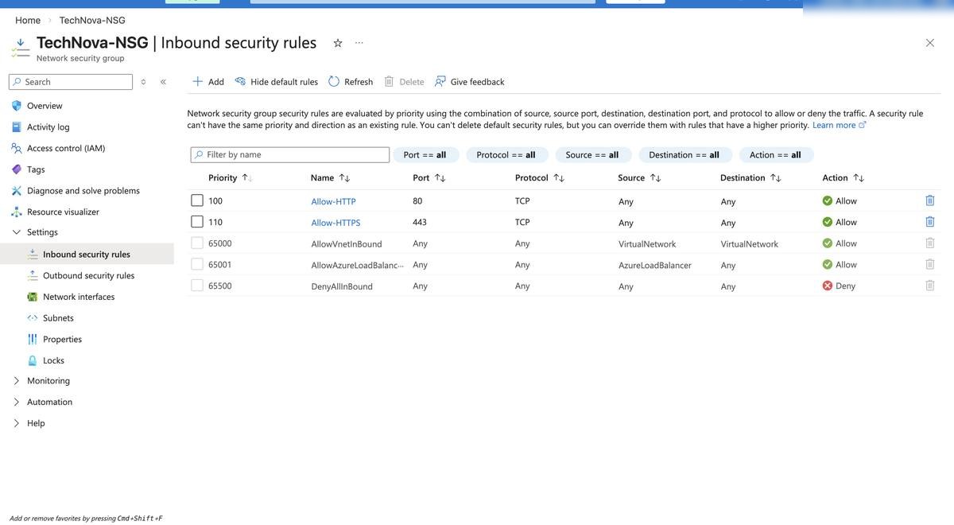
Task: Focus the sidebar Search field
Action: [71, 82]
